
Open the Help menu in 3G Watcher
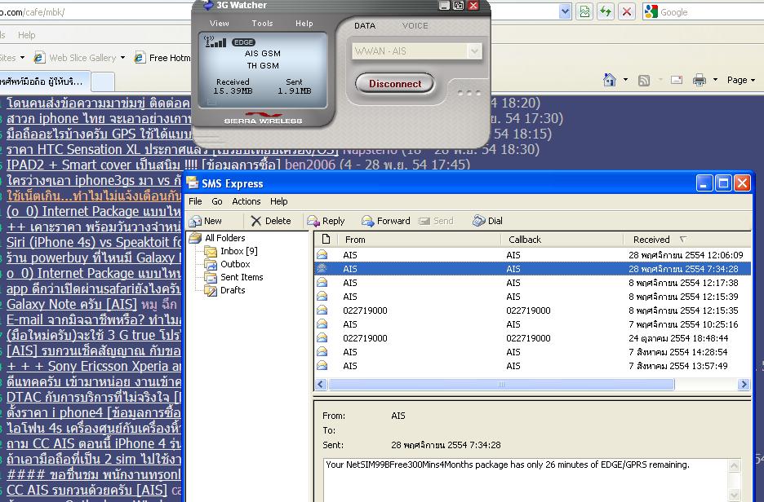coord(304,24)
